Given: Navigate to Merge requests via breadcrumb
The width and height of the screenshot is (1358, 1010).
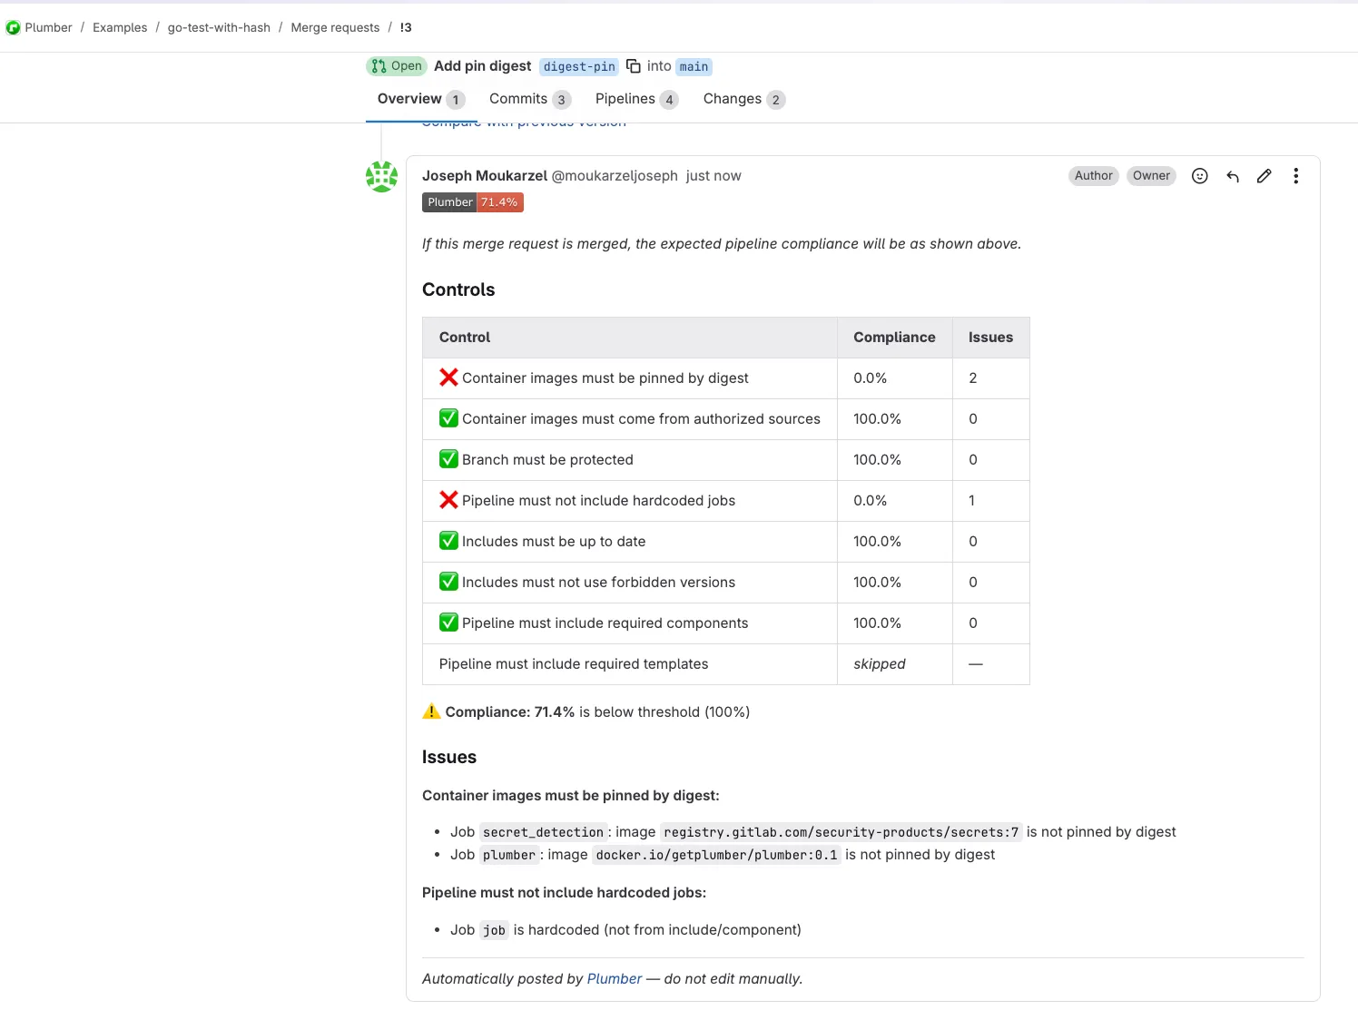Looking at the screenshot, I should pos(335,27).
